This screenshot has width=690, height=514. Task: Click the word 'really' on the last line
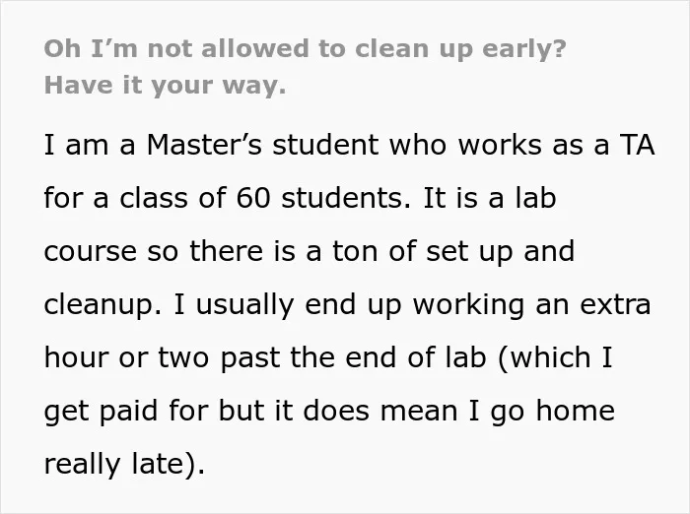click(x=82, y=465)
